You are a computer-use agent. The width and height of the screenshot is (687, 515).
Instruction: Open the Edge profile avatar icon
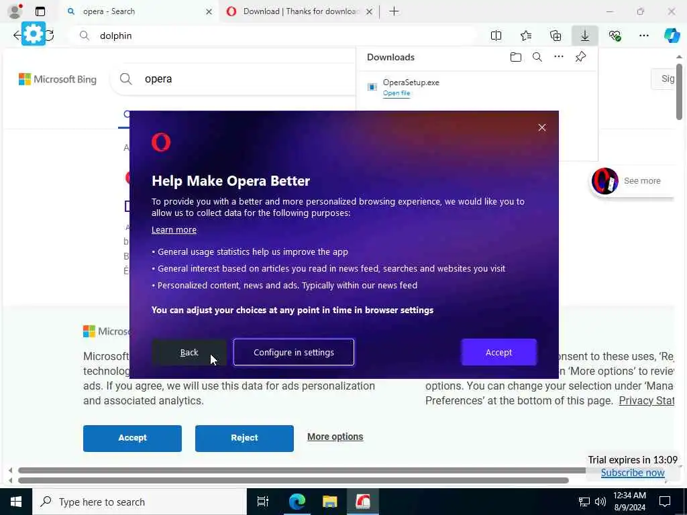pos(15,11)
